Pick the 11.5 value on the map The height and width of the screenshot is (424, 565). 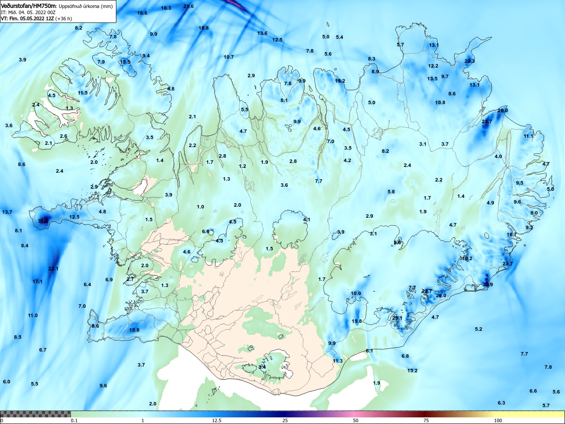pyautogui.click(x=83, y=93)
